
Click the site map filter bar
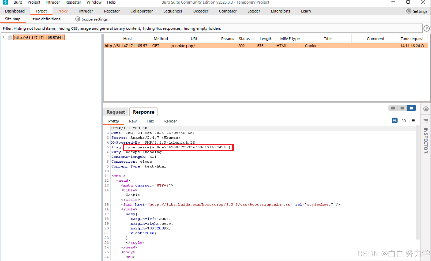click(211, 28)
